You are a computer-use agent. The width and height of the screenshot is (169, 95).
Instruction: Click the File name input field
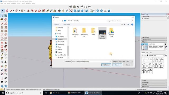91,61
